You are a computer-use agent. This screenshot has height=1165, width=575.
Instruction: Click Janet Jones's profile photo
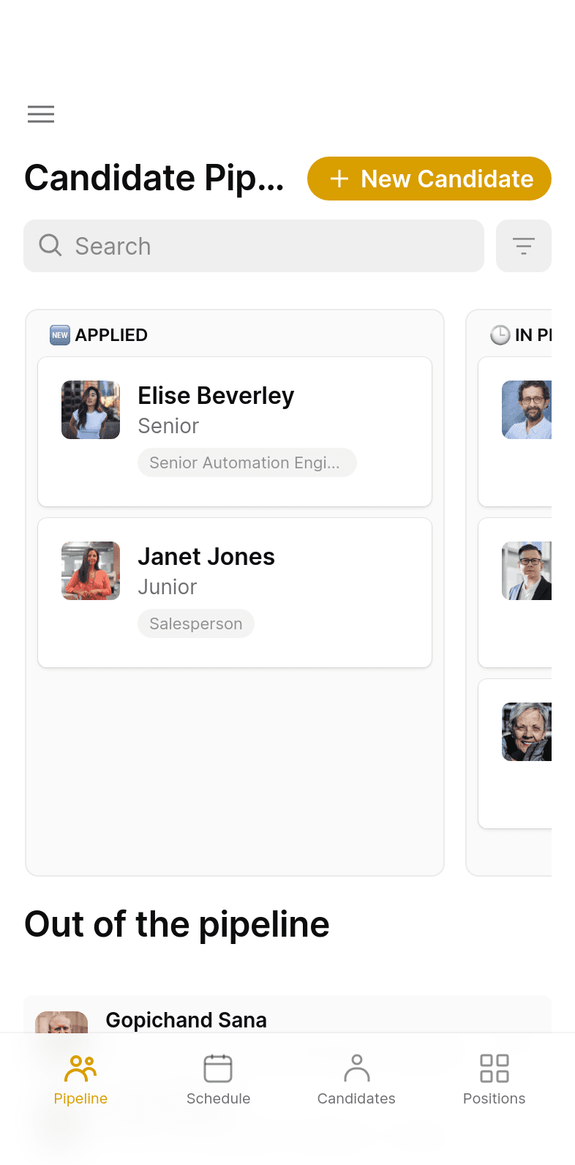tap(91, 571)
